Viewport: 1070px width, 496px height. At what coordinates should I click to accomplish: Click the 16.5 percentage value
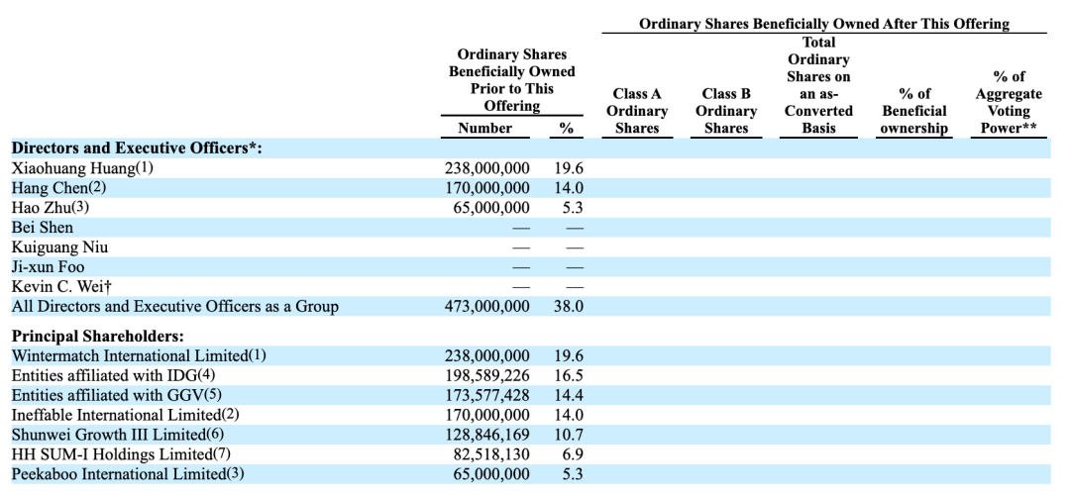tap(569, 375)
